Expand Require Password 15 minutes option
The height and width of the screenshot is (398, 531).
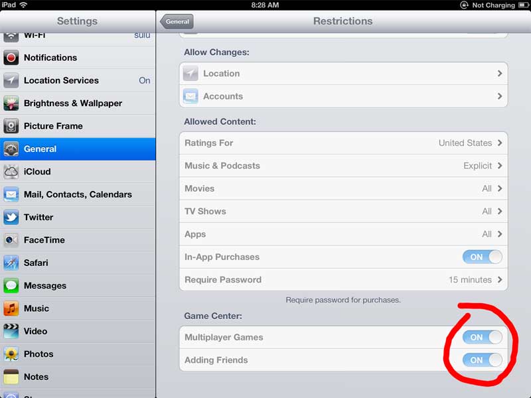(343, 280)
